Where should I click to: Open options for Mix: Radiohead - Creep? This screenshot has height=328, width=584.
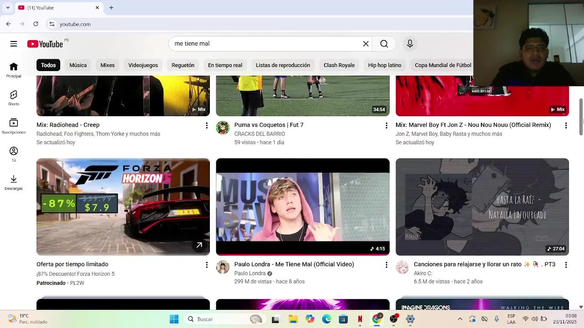(x=207, y=125)
